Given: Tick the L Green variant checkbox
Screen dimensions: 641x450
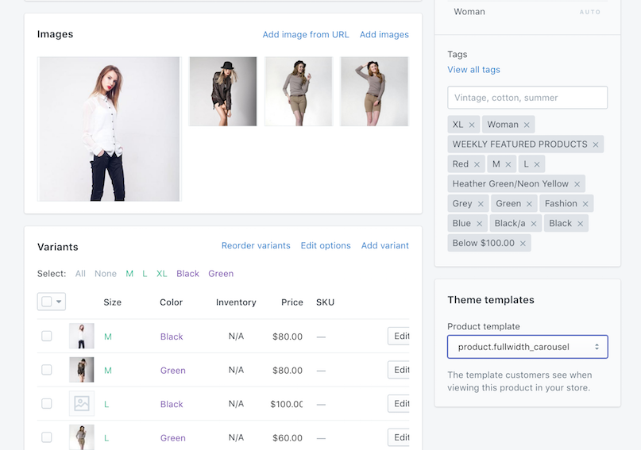Looking at the screenshot, I should pyautogui.click(x=47, y=437).
